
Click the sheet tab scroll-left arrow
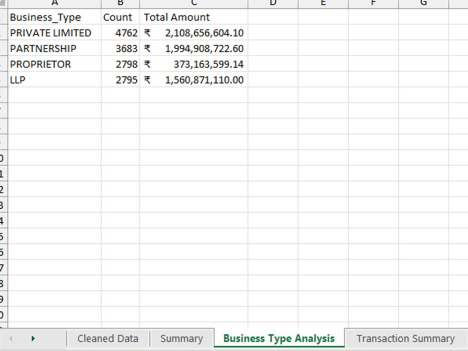tap(11, 338)
